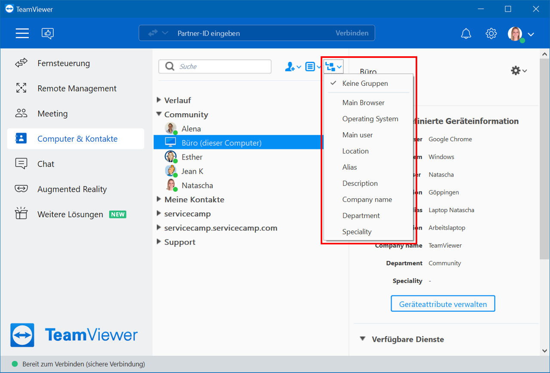550x373 pixels.
Task: Open notifications bell icon
Action: (x=466, y=33)
